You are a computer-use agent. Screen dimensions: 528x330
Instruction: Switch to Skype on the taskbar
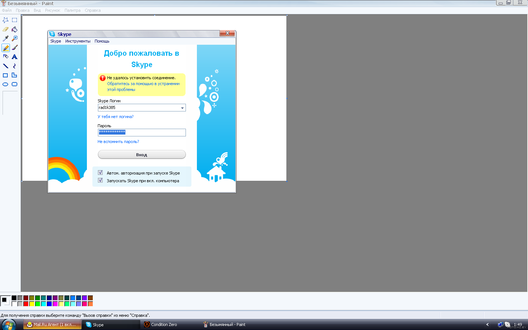coord(111,324)
